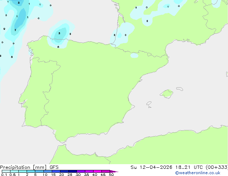Click the '45' legend scale label
This screenshot has width=228, height=176.
click(x=103, y=175)
